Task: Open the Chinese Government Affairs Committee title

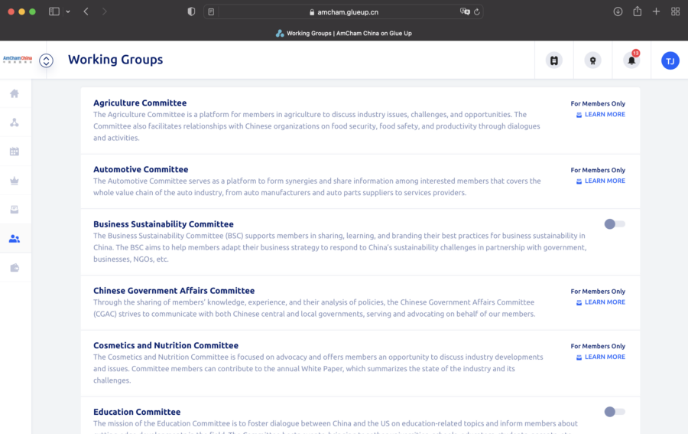Action: tap(174, 291)
